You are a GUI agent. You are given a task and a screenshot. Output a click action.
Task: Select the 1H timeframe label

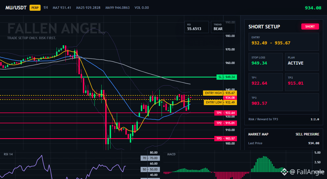[46, 7]
